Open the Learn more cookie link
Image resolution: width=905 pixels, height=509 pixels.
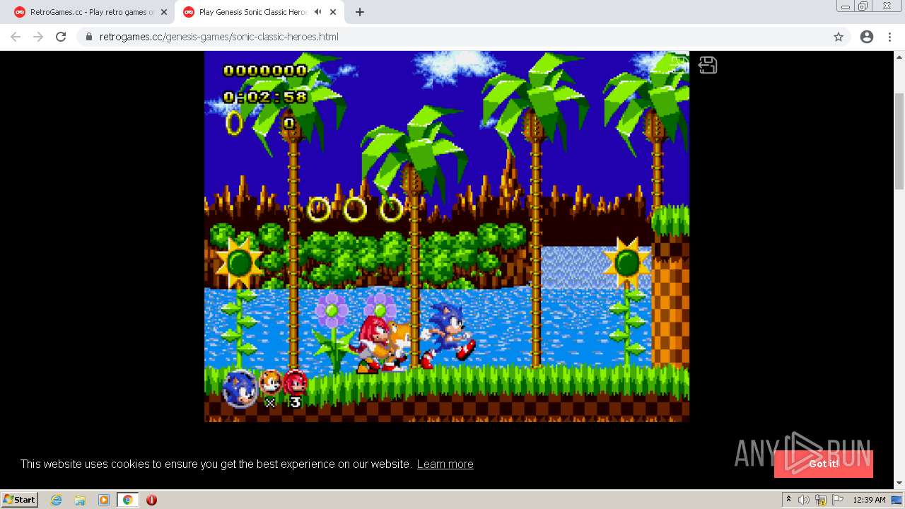click(x=445, y=464)
